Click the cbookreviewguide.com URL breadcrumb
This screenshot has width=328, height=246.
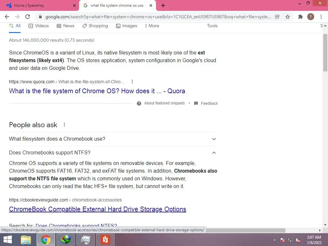tap(65, 200)
